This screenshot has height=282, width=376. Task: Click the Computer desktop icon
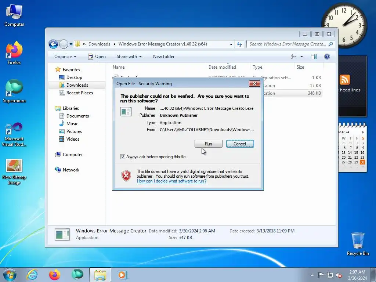[x=14, y=15]
